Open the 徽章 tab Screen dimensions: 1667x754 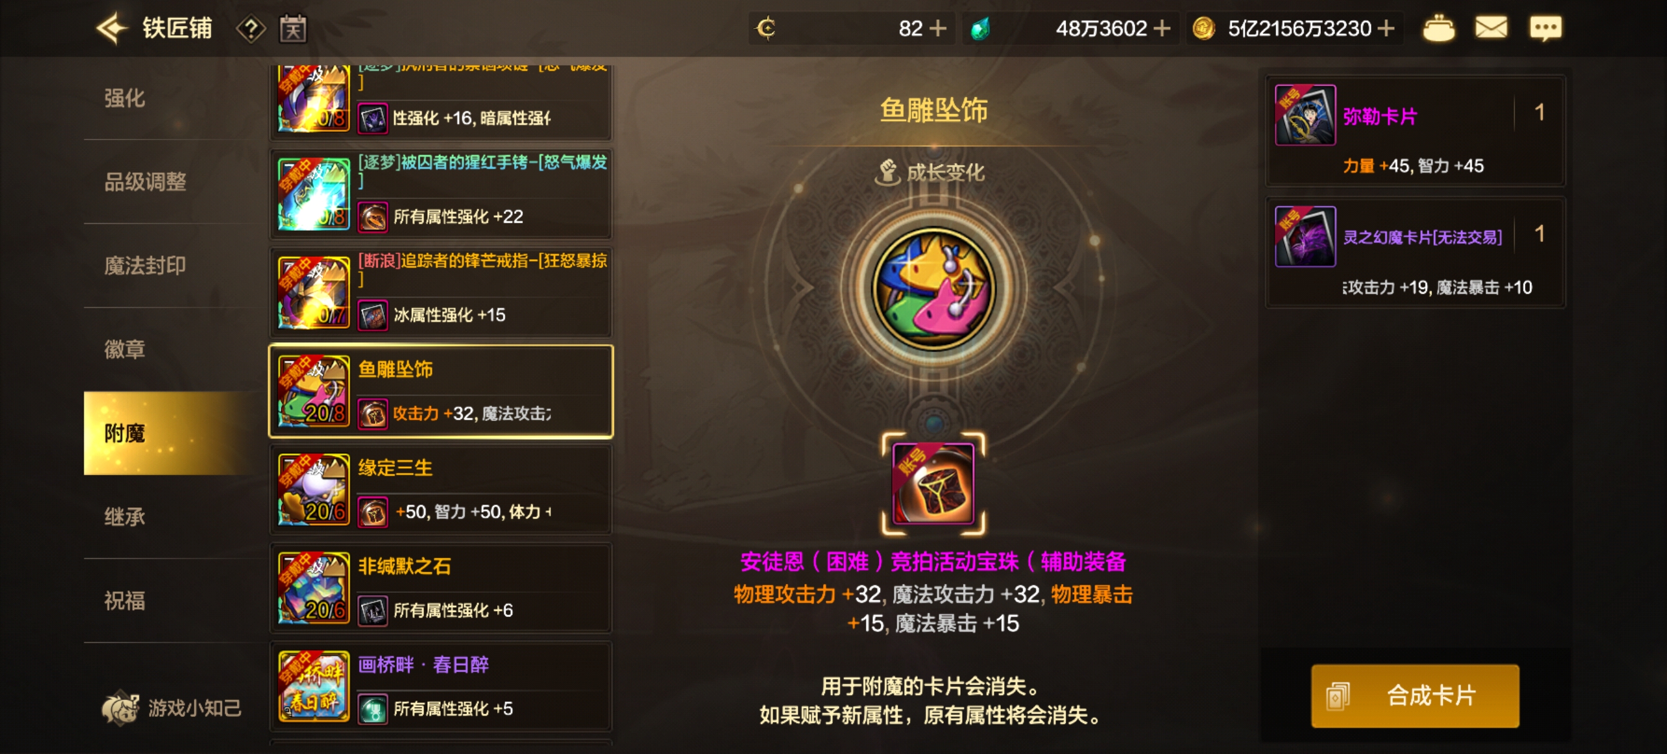point(125,350)
